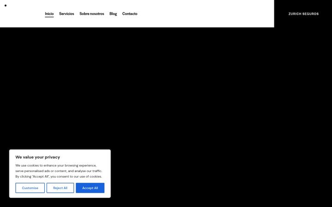The height and width of the screenshot is (207, 332).
Task: Accept all cookies
Action: click(90, 188)
